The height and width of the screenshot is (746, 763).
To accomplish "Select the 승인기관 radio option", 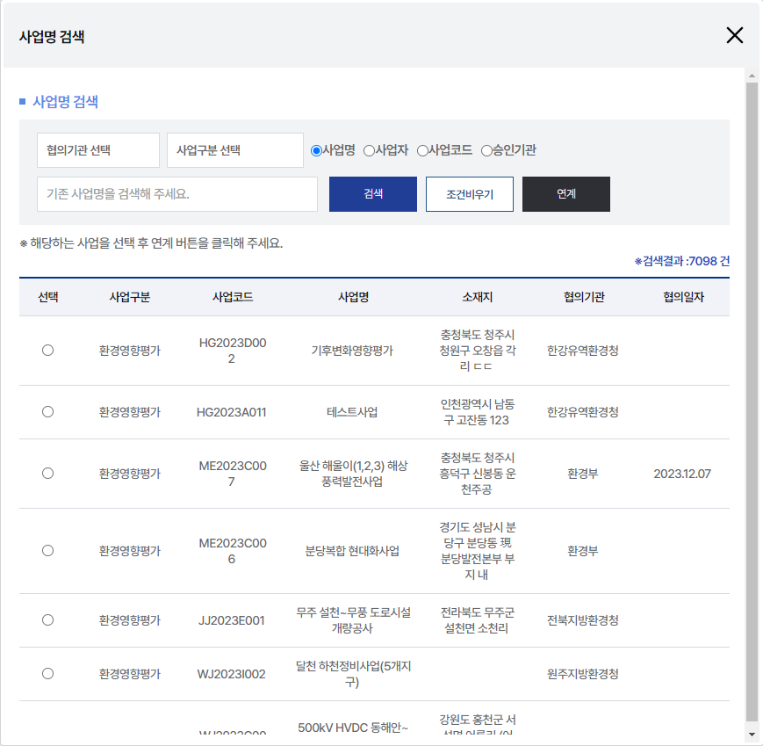I will [486, 150].
